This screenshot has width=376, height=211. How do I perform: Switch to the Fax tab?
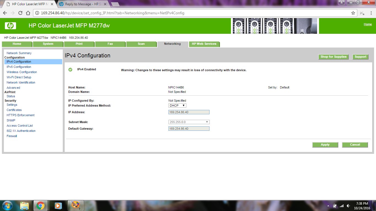(110, 44)
